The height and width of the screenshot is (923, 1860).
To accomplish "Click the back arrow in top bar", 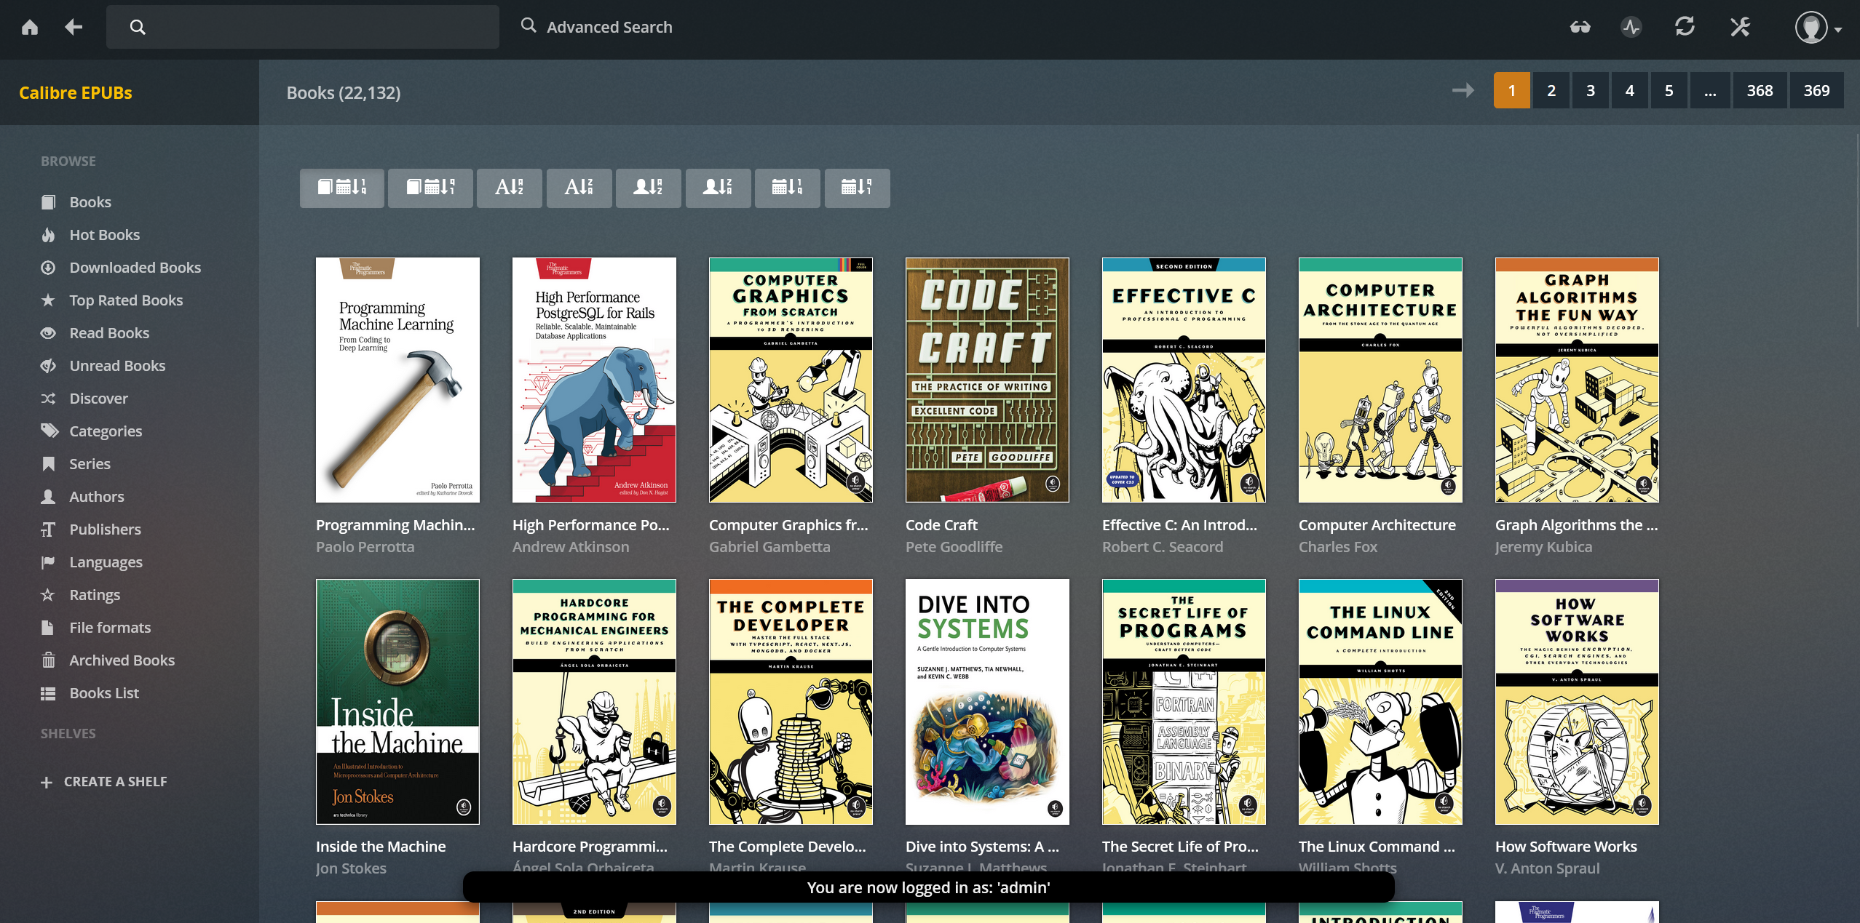I will click(x=74, y=27).
